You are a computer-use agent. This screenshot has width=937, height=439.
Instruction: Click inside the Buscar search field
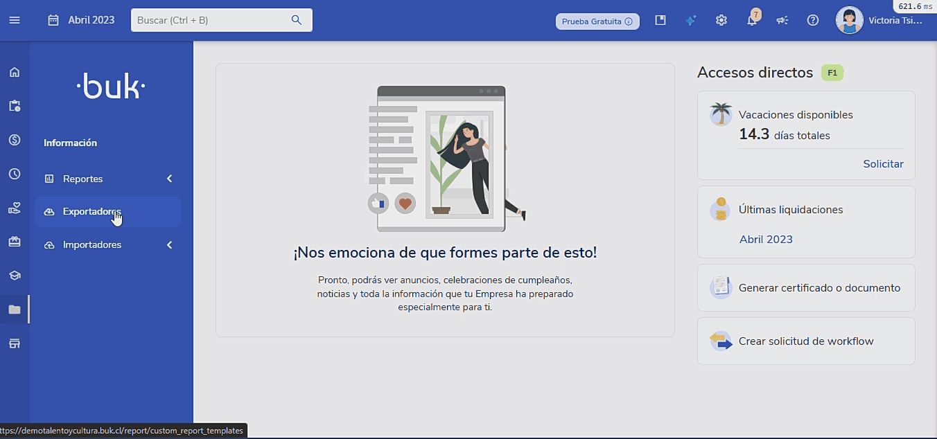click(215, 20)
